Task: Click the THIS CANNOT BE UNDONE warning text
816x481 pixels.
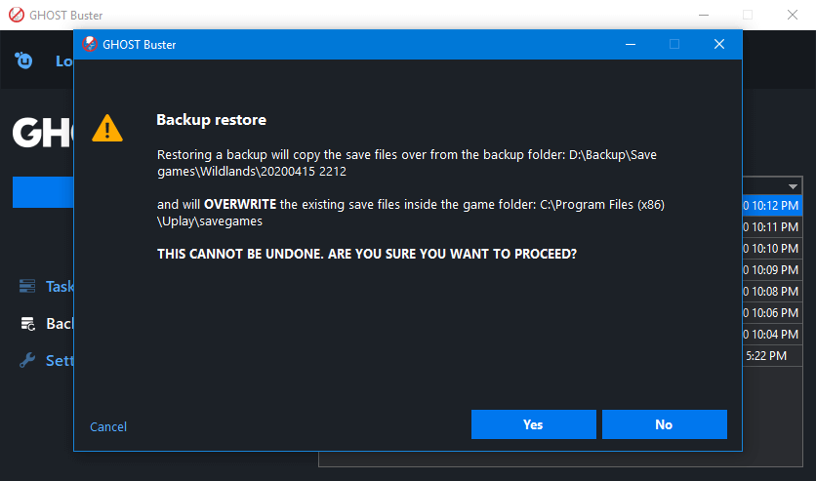Action: pyautogui.click(x=367, y=254)
